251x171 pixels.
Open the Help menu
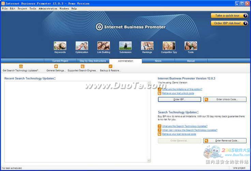74,9
